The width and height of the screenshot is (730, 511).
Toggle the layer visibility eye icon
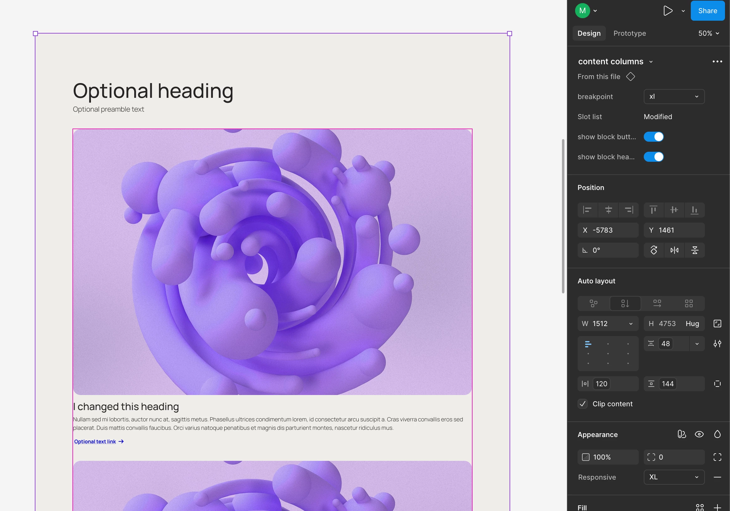tap(699, 435)
